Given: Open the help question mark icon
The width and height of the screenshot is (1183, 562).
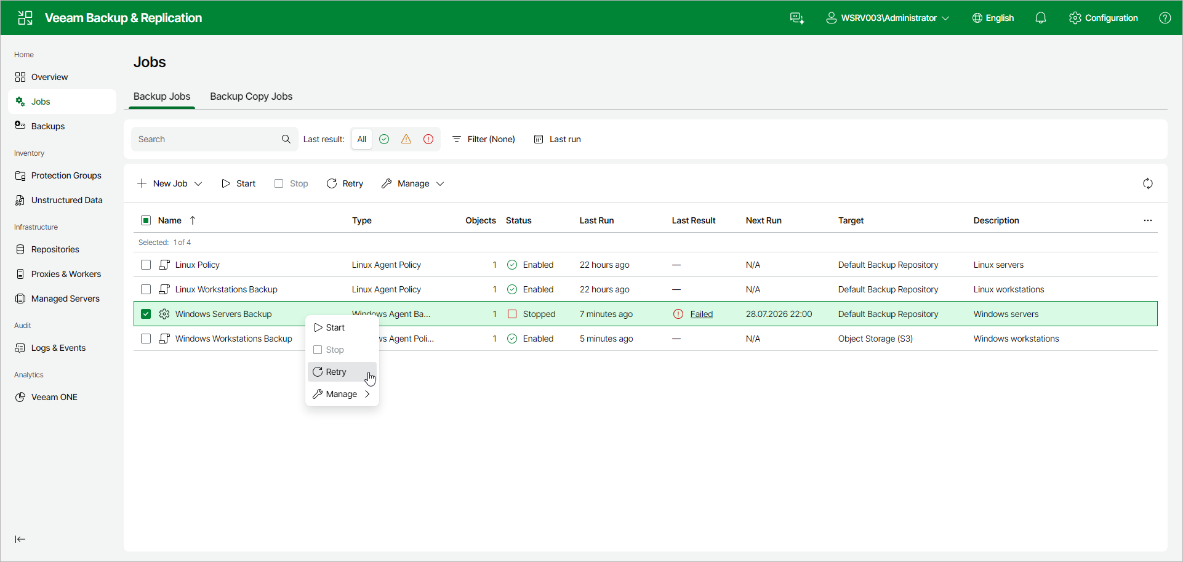Looking at the screenshot, I should [x=1165, y=18].
